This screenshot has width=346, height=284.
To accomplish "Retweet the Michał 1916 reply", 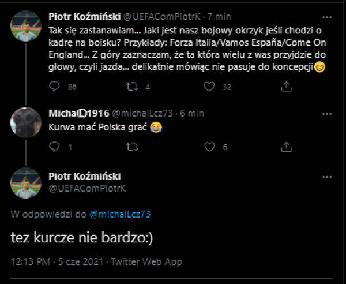I will tap(132, 147).
